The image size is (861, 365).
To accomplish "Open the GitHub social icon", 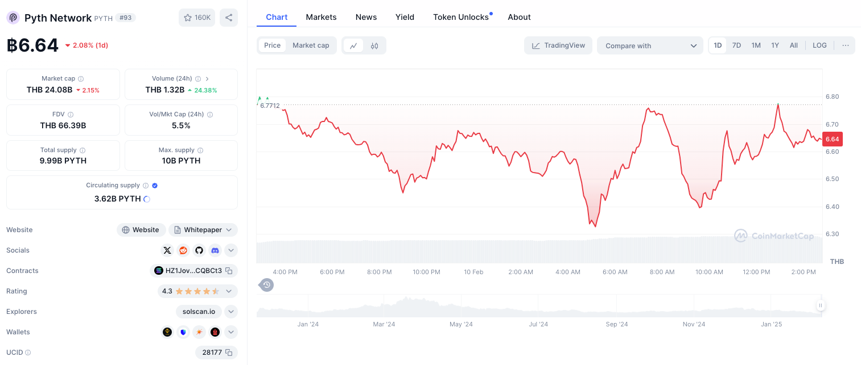I will 199,250.
